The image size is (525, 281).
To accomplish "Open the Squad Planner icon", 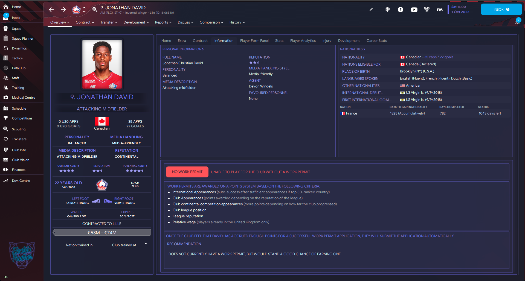I will tap(6, 38).
